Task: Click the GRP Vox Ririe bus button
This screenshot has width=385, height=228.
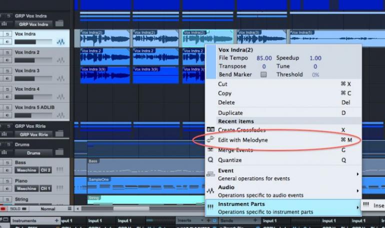Action: pyautogui.click(x=33, y=134)
